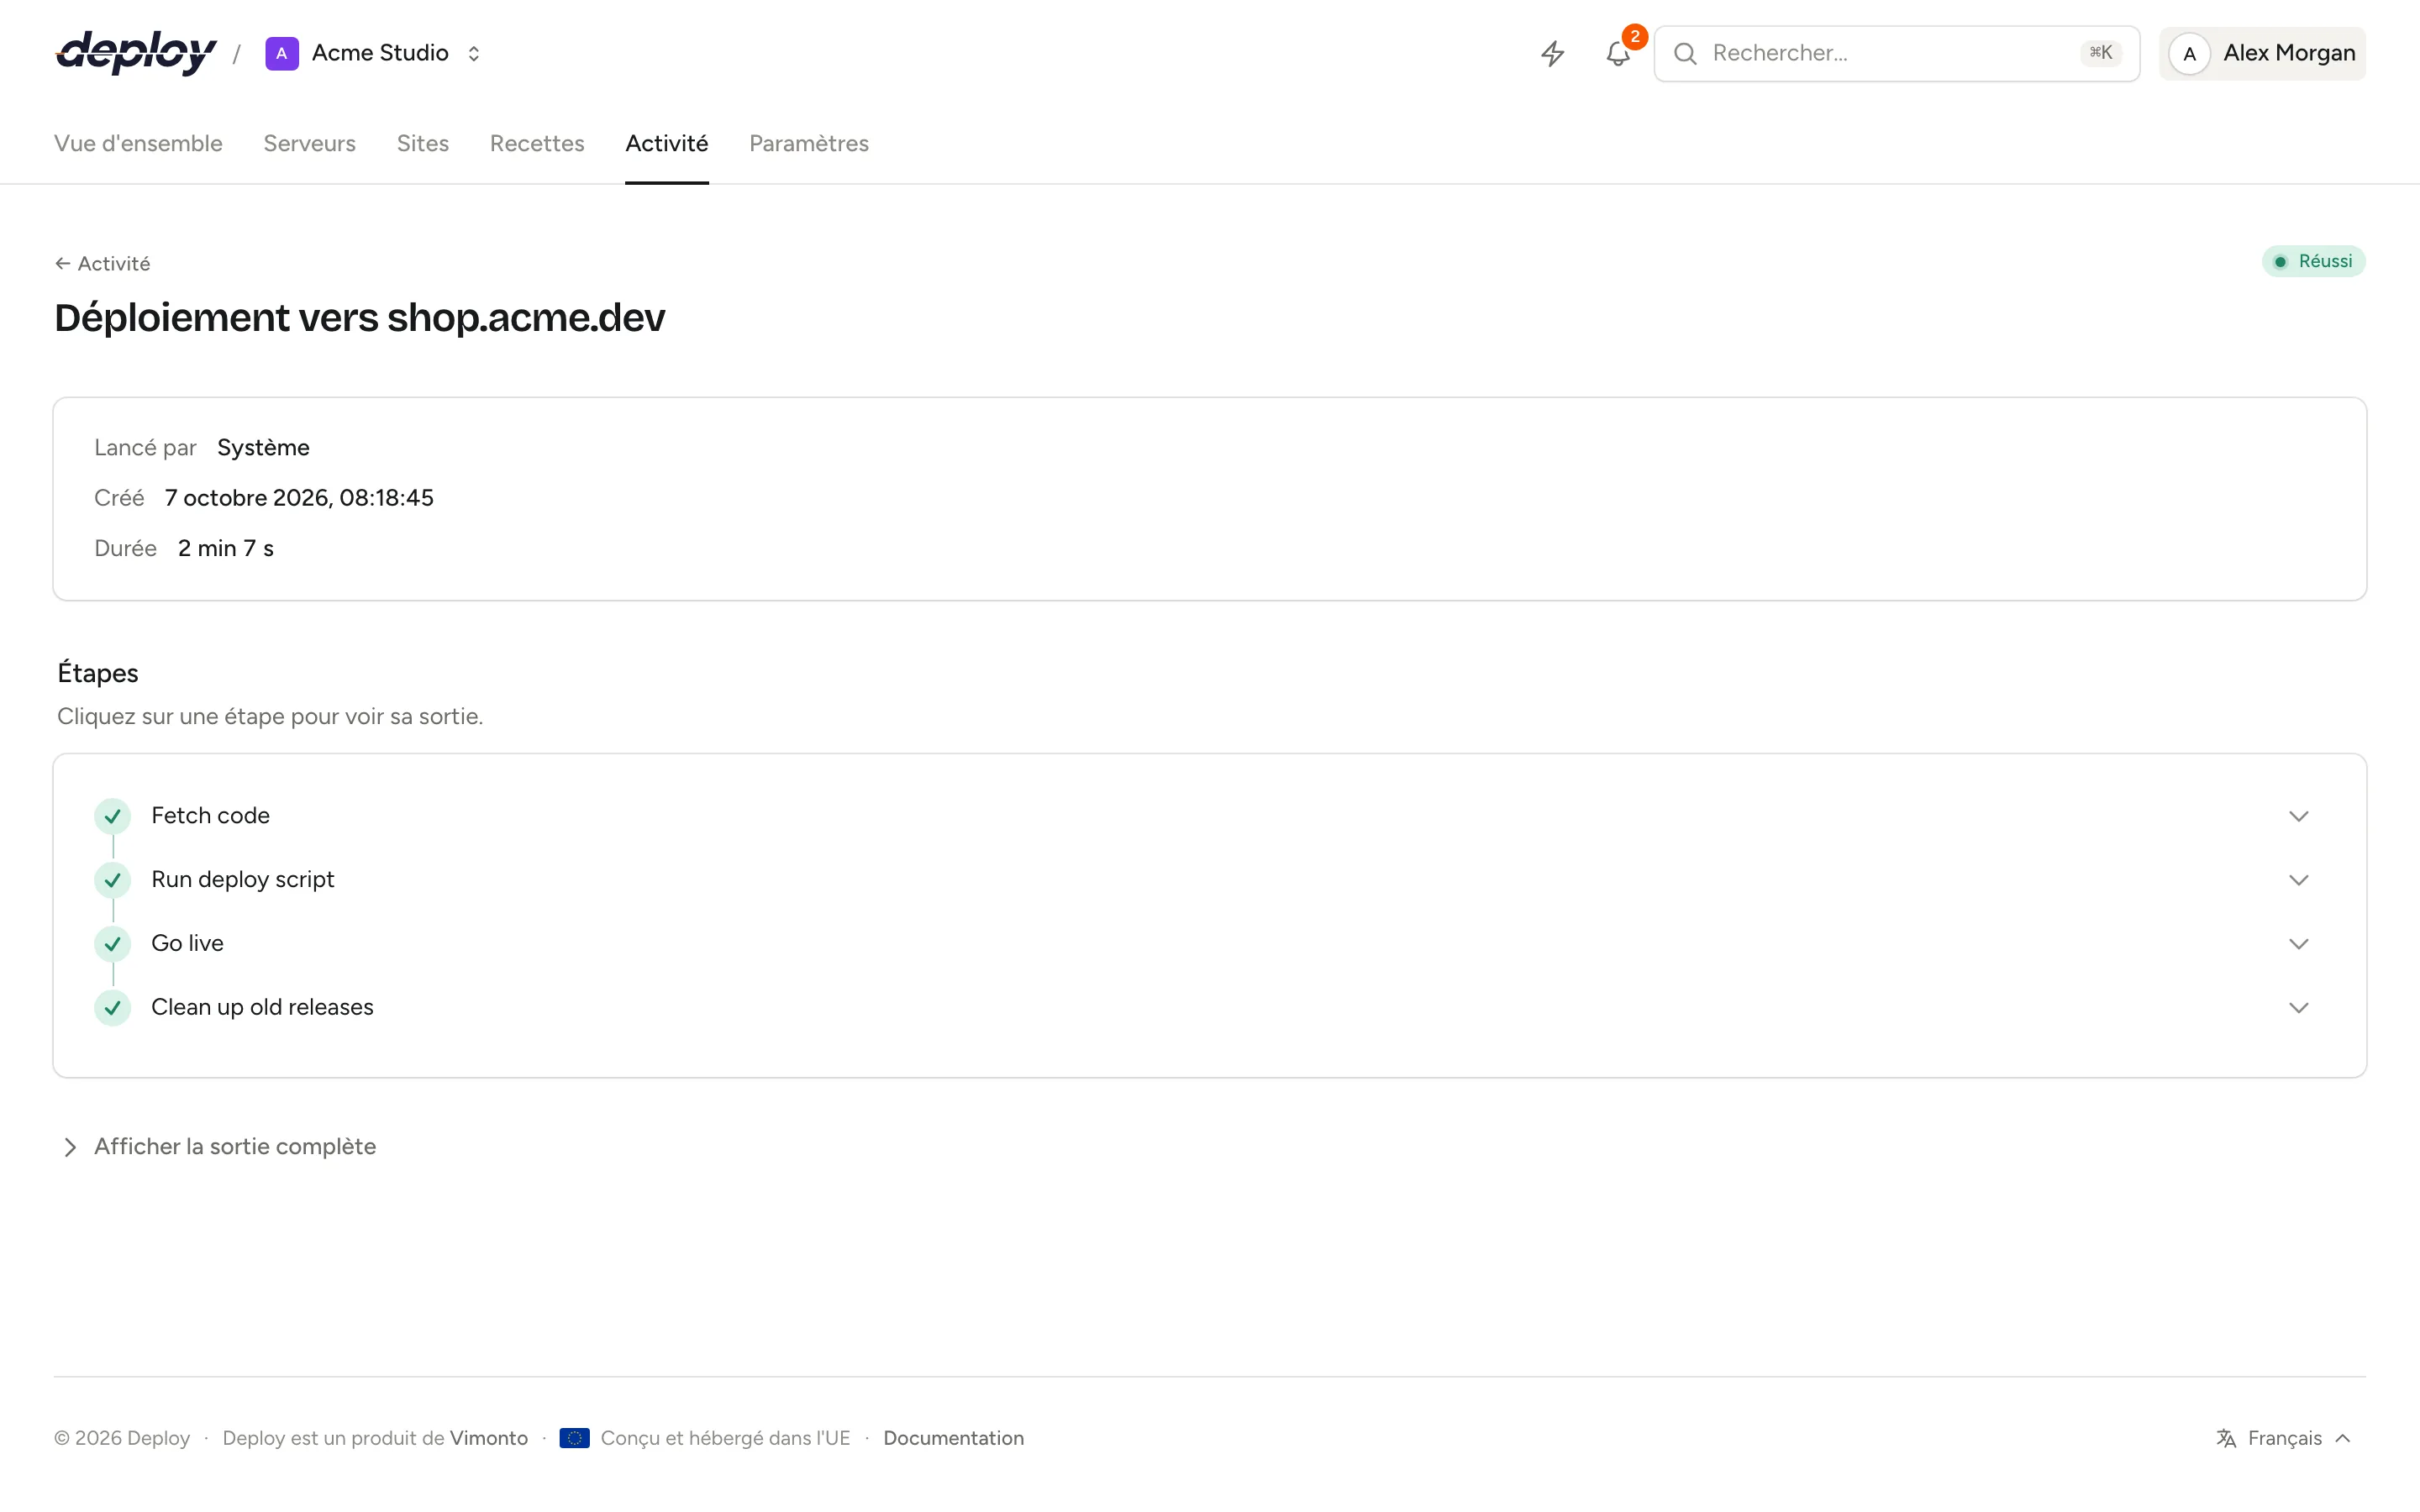The height and width of the screenshot is (1512, 2420).
Task: Click the purple Acme Studio avatar icon
Action: point(282,53)
